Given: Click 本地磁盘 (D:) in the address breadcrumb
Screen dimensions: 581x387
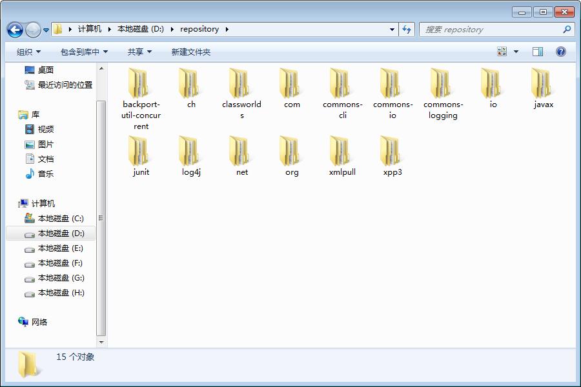Looking at the screenshot, I should [x=141, y=29].
